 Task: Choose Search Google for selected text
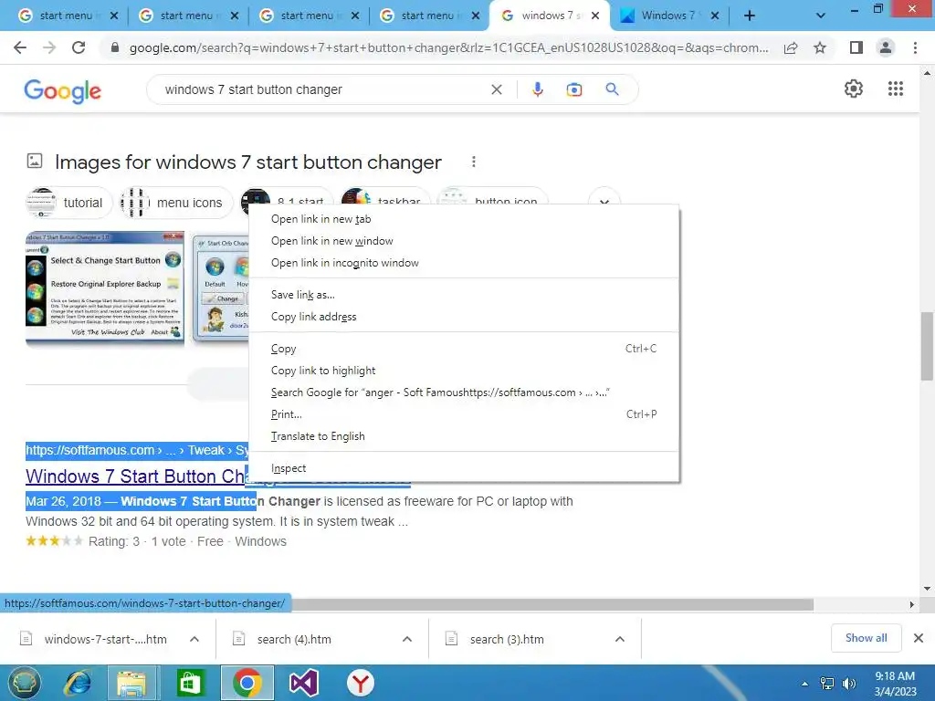[464, 392]
